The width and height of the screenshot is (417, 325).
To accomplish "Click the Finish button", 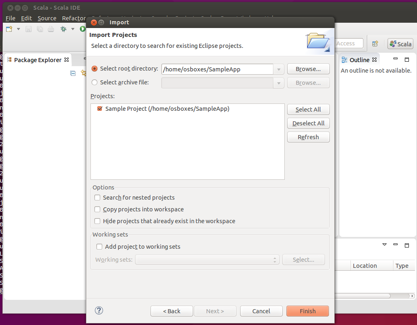I will pos(307,311).
